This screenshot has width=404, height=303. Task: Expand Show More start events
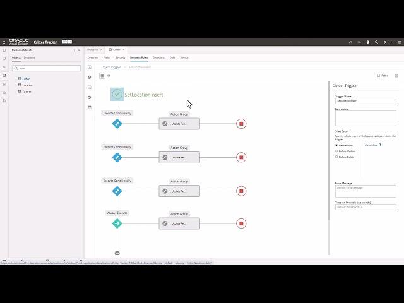373,145
